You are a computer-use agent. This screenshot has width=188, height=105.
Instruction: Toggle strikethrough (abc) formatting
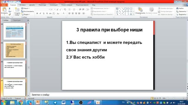tap(50, 13)
